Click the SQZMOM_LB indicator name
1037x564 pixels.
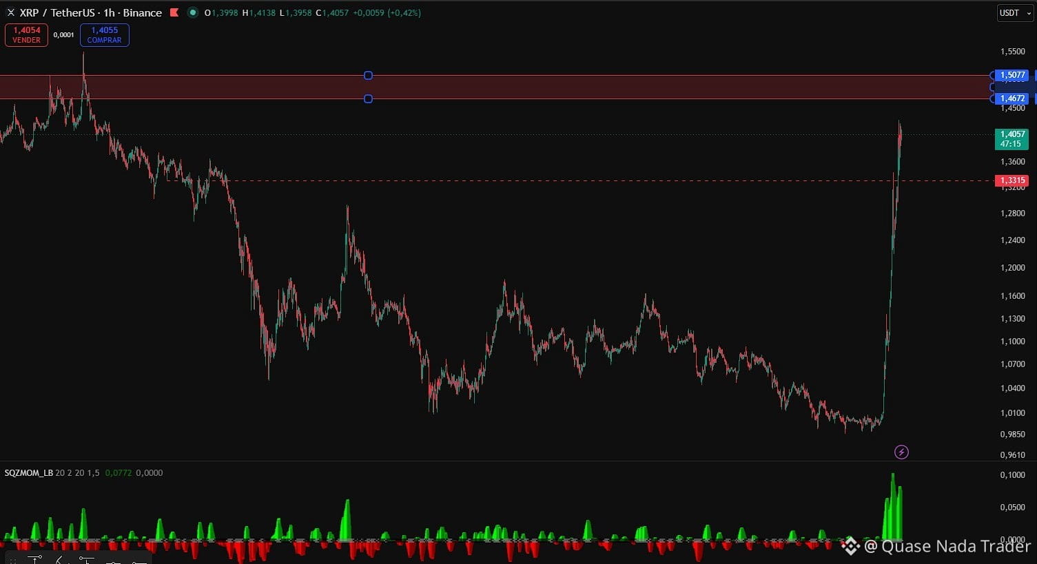tap(29, 473)
